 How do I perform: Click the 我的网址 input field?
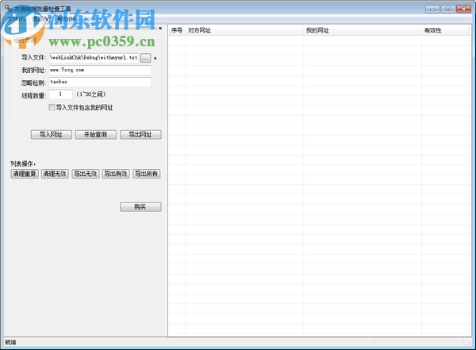100,70
